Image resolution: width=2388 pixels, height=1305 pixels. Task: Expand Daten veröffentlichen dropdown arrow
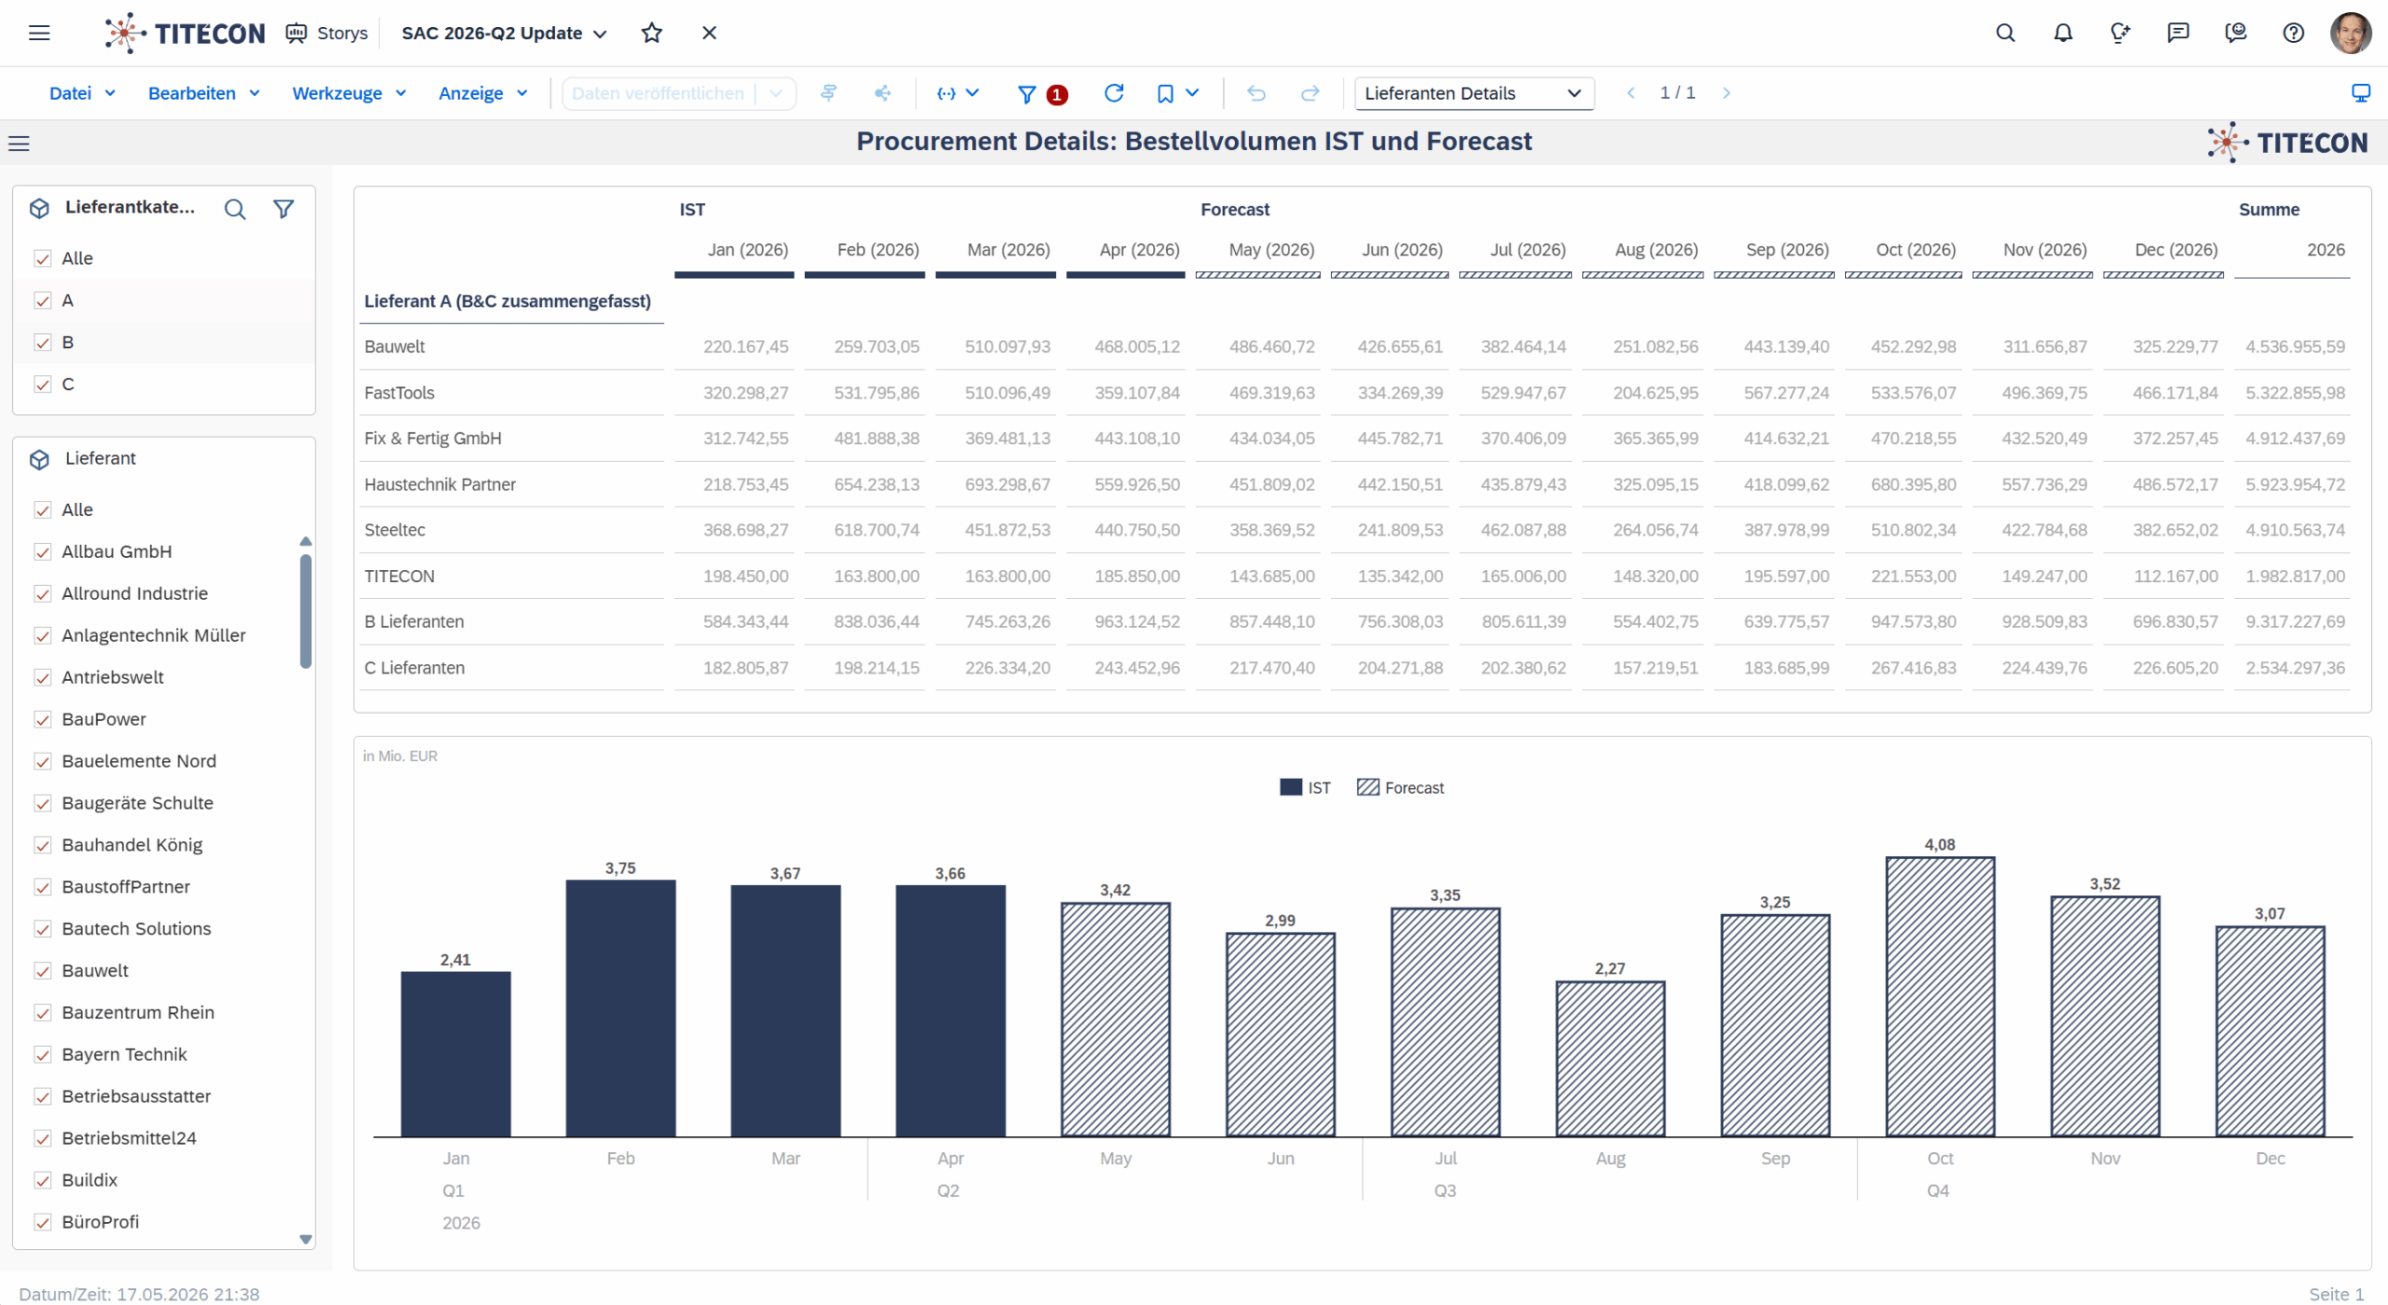pos(775,93)
